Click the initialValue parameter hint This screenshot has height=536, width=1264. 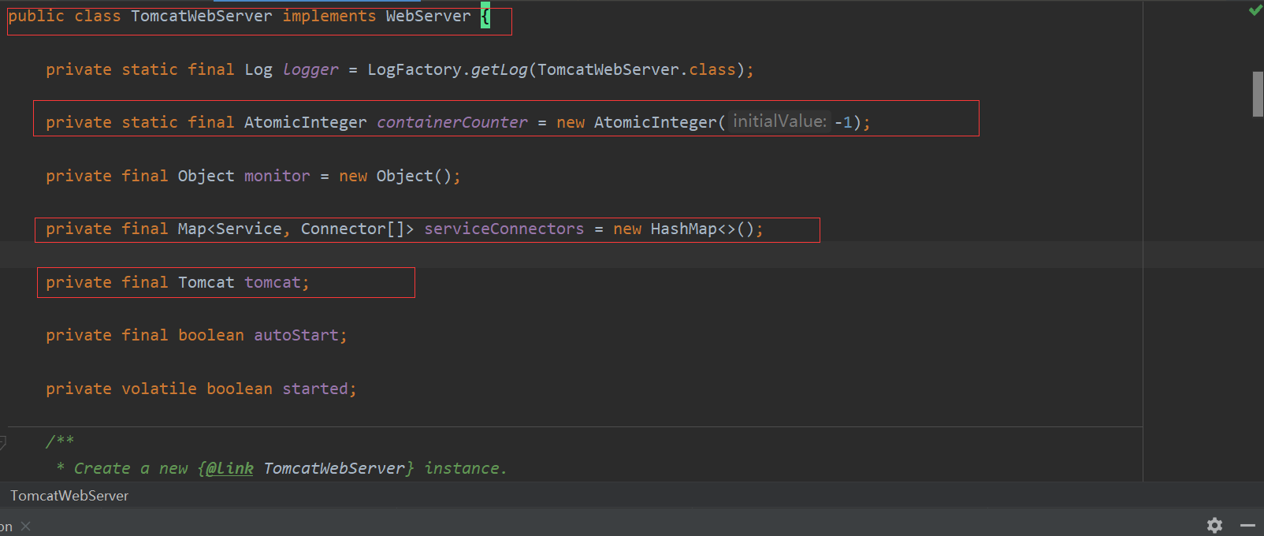point(779,121)
